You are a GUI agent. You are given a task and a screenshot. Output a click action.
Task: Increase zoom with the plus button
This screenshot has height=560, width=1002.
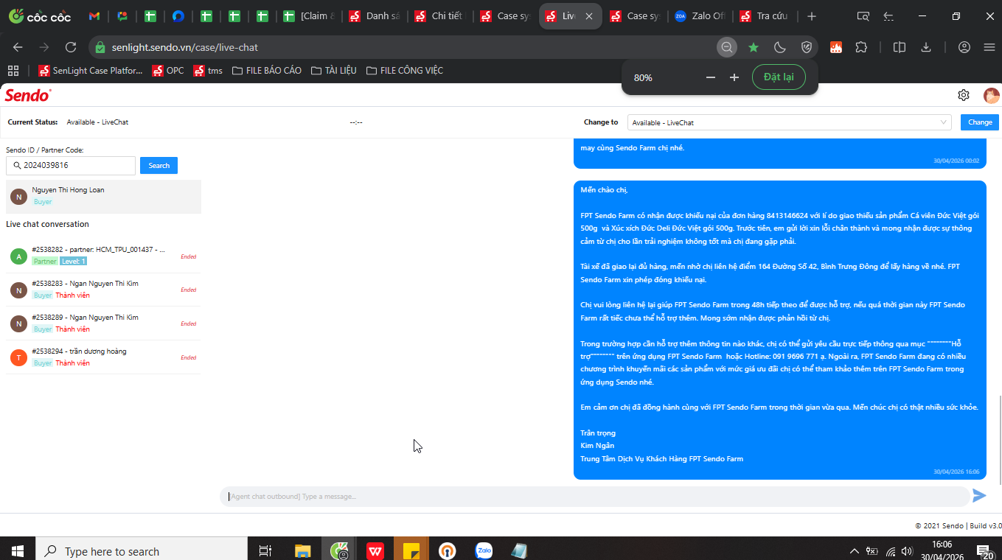click(x=734, y=77)
